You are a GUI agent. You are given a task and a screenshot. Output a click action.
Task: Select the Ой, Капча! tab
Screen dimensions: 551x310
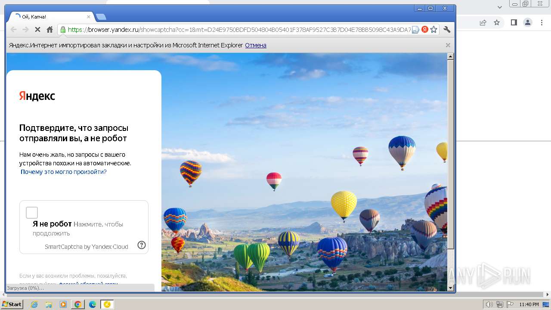pos(52,17)
